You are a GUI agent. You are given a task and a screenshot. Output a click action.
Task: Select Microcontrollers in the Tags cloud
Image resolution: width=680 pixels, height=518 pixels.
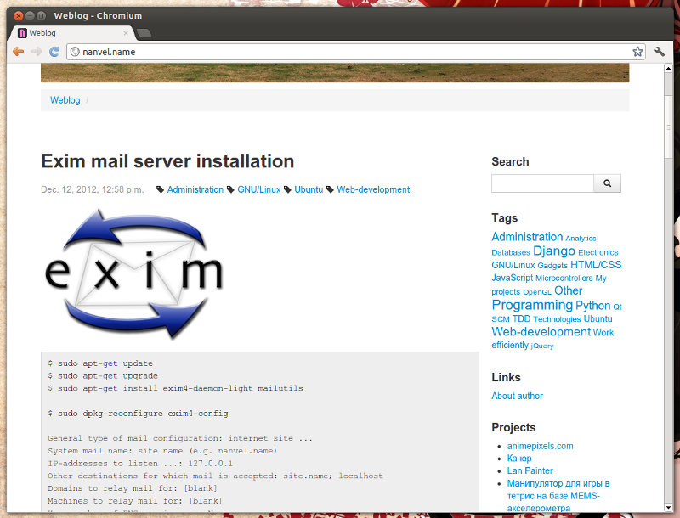(564, 278)
